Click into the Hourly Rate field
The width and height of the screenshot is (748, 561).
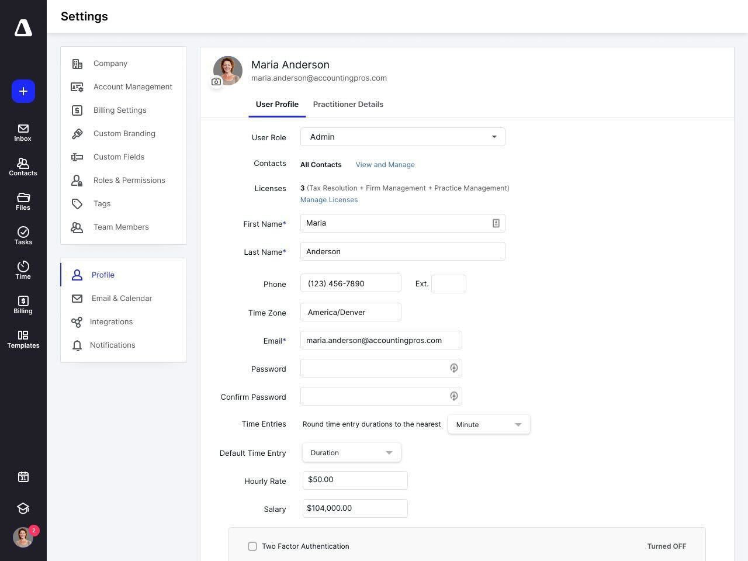[355, 480]
